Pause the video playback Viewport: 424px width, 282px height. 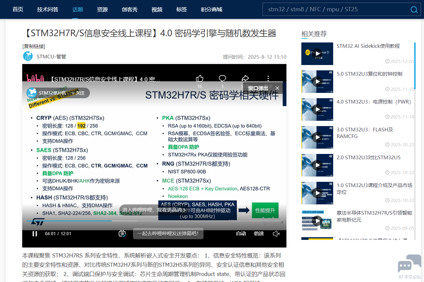click(35, 234)
